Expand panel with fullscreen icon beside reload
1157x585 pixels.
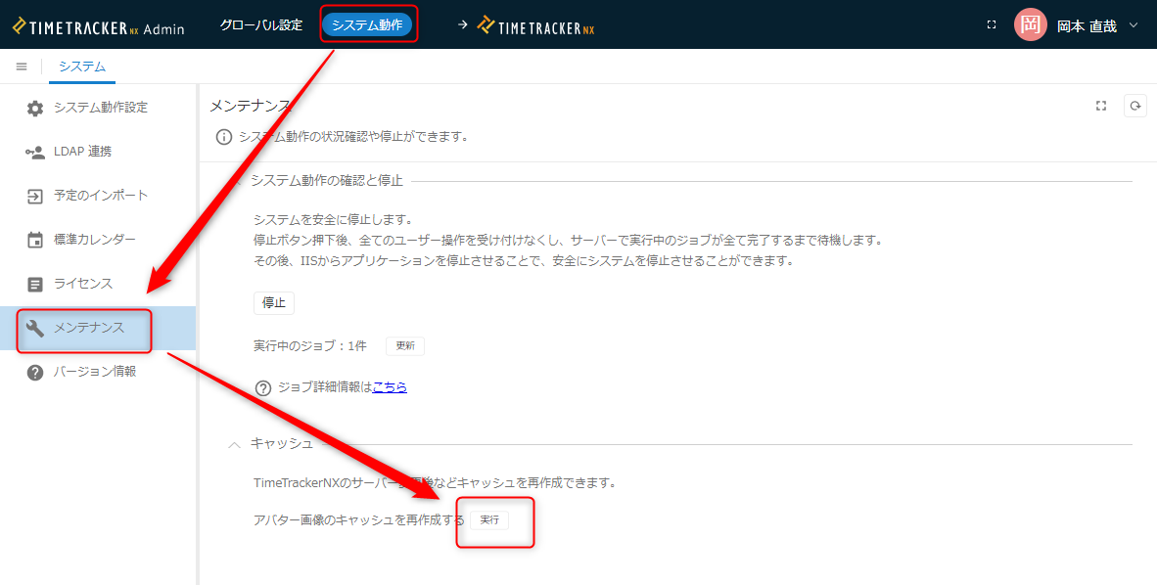1101,106
